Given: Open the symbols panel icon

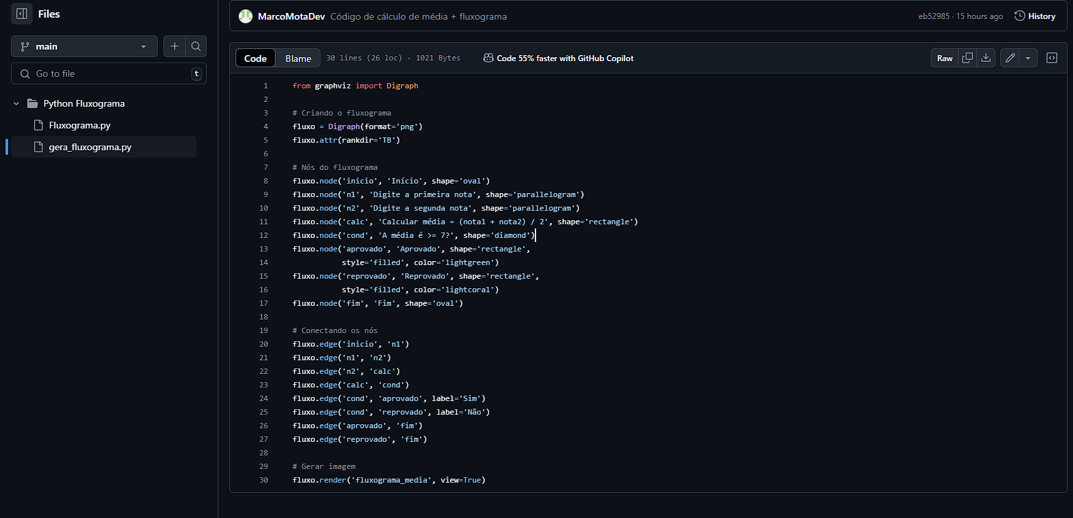Looking at the screenshot, I should pyautogui.click(x=1052, y=58).
